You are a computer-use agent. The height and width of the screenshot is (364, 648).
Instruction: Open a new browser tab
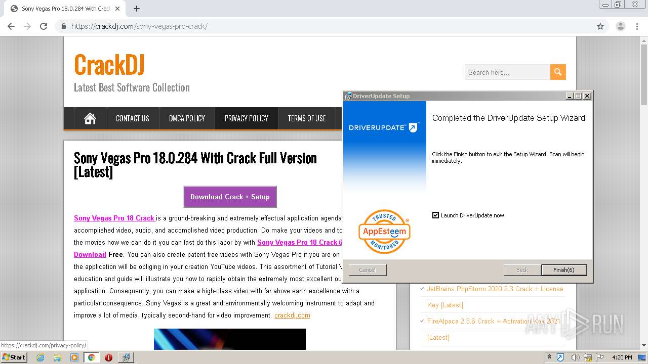tap(137, 9)
